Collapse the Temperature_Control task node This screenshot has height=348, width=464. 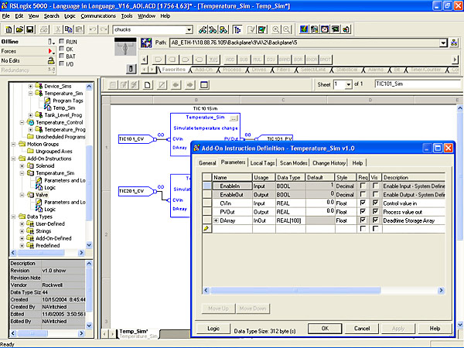tap(22, 122)
